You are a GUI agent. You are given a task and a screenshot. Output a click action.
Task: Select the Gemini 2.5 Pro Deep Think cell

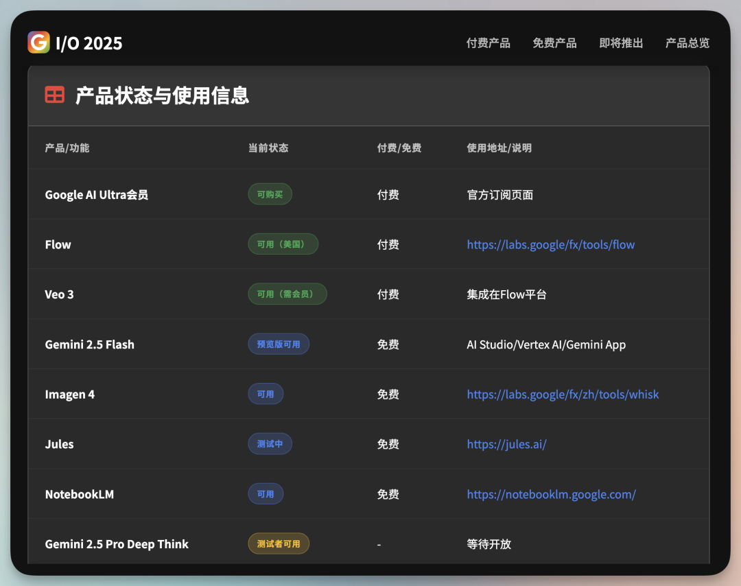(117, 544)
